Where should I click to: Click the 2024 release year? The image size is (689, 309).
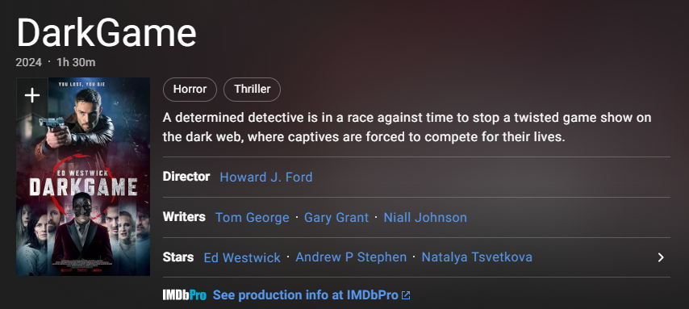point(28,62)
